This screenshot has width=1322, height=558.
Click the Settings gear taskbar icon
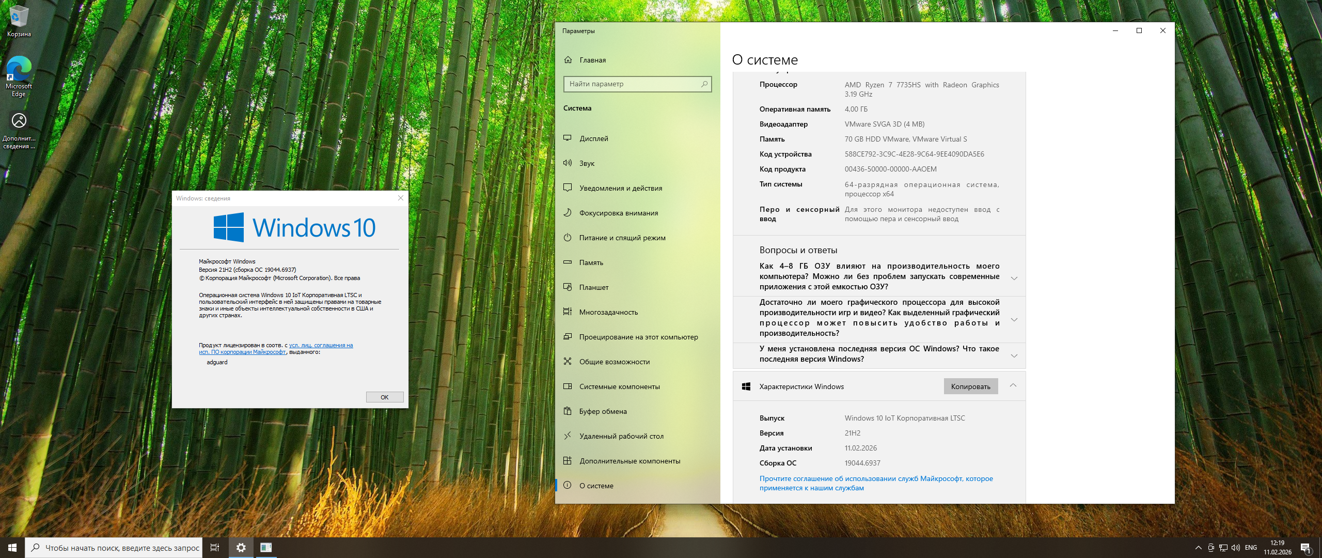[241, 548]
